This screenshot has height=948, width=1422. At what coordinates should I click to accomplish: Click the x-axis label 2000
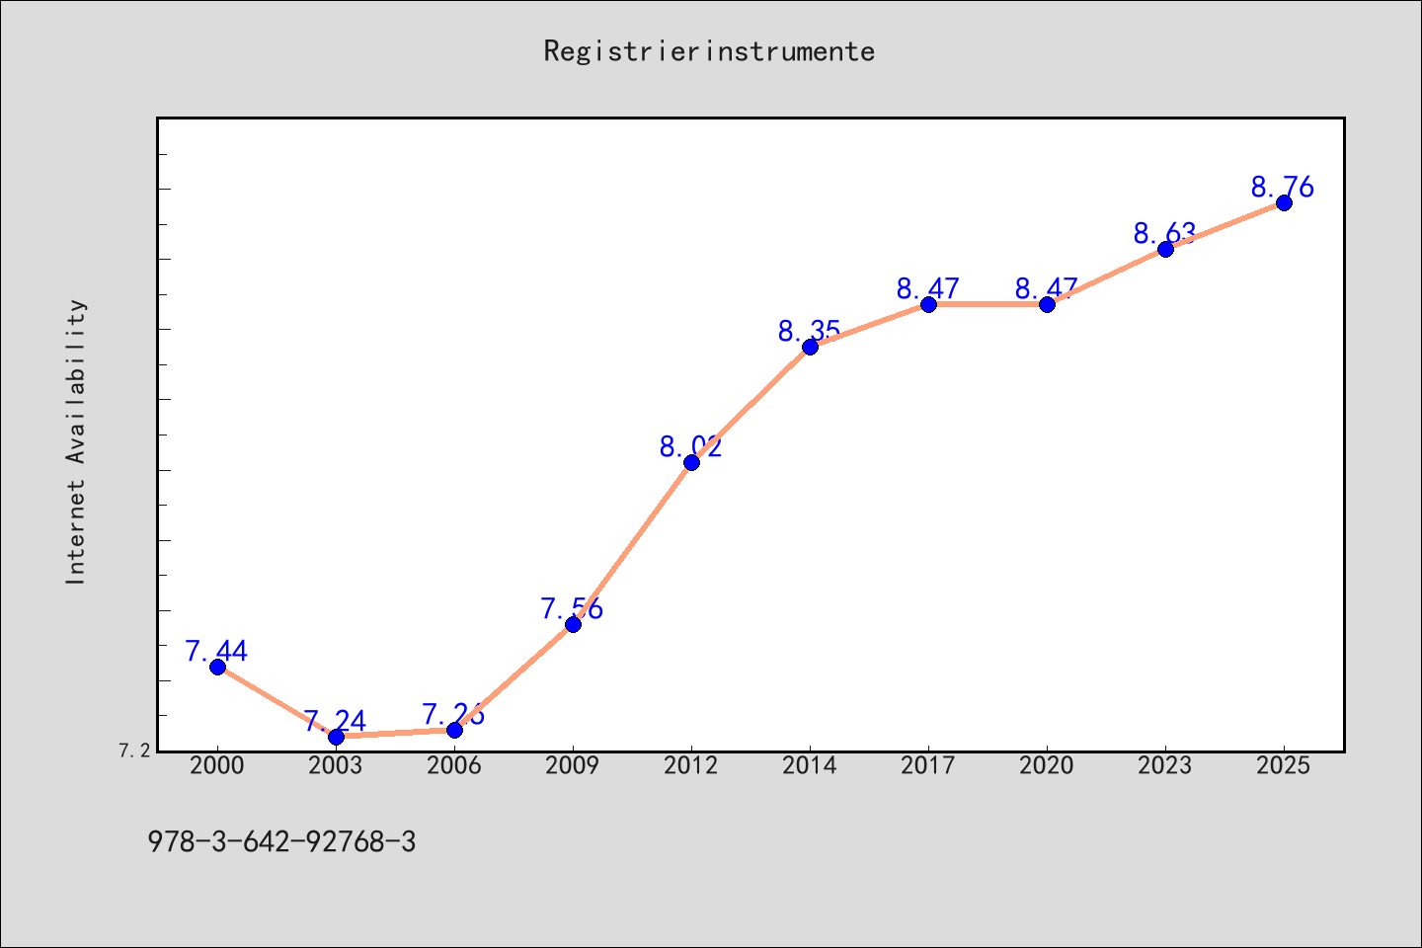[x=217, y=765]
